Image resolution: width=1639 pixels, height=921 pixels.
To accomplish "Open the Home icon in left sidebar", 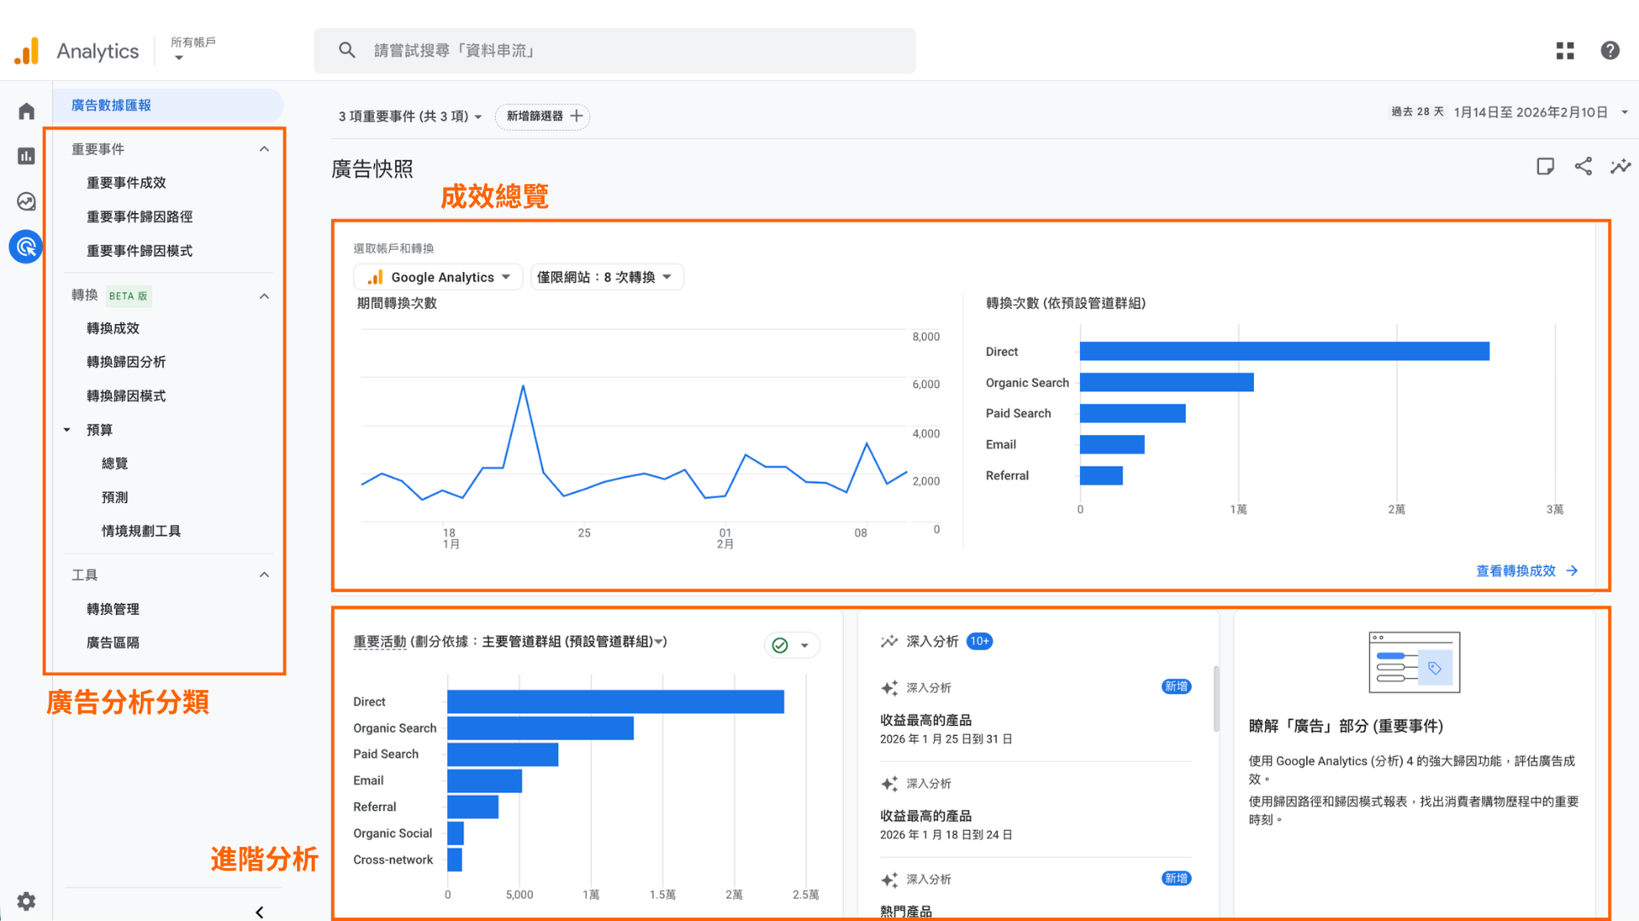I will (x=26, y=110).
